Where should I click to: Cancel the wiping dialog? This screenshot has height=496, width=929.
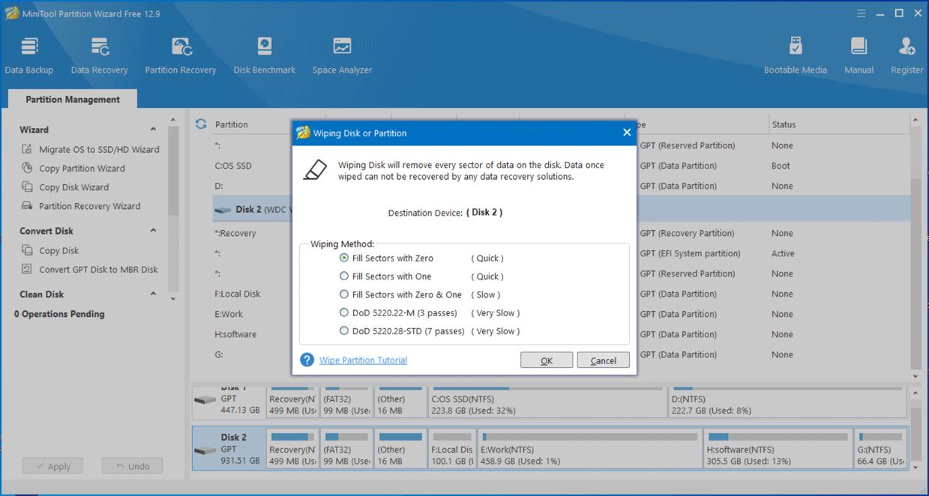coord(603,360)
